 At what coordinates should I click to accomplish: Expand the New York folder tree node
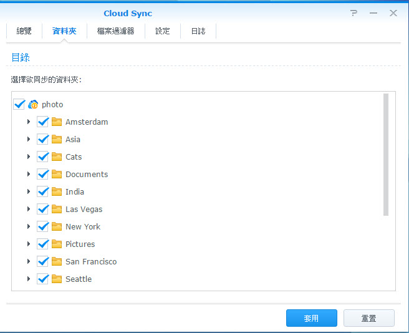[29, 226]
